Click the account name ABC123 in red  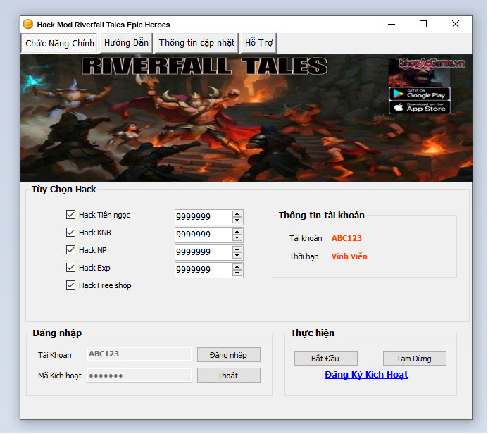[346, 238]
